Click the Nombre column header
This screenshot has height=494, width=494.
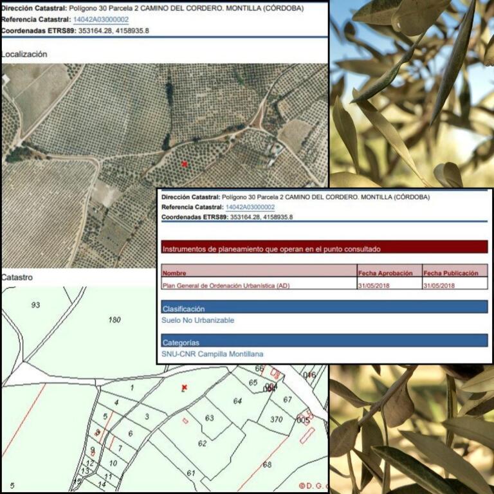[174, 273]
